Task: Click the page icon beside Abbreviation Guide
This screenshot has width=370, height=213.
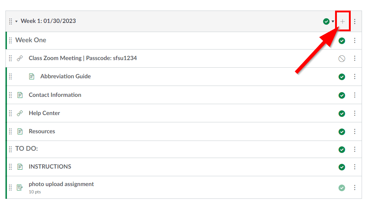Action: [32, 76]
